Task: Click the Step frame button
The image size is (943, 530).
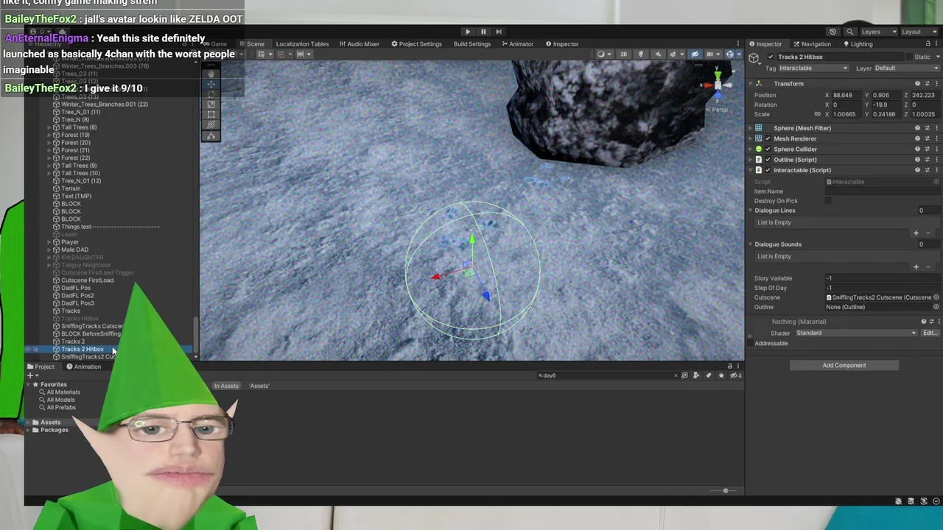Action: [x=499, y=32]
